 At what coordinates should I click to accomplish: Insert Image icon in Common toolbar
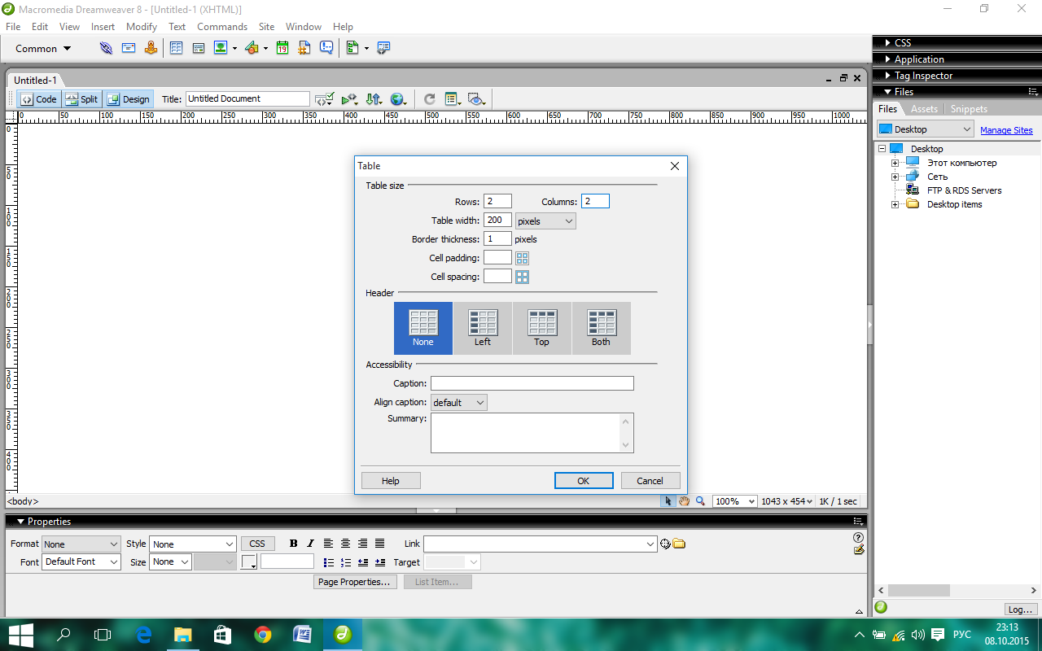pyautogui.click(x=221, y=48)
